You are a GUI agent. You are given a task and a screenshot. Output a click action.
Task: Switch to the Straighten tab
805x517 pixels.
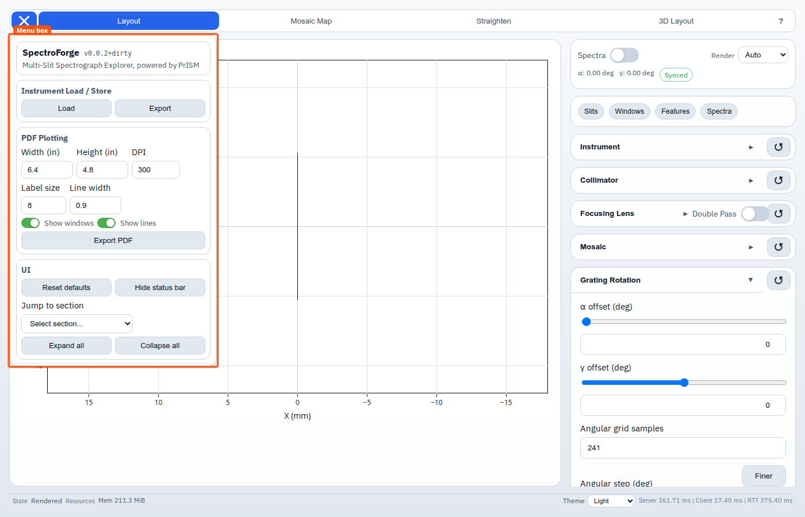click(x=493, y=21)
